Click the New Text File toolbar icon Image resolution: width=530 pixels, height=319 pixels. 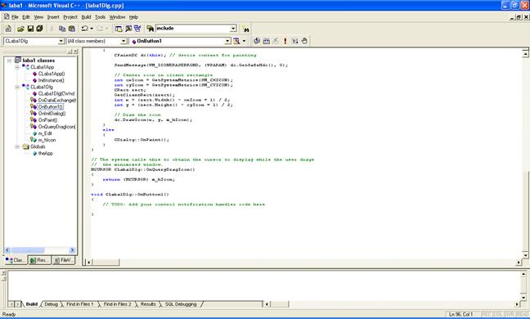[x=8, y=29]
